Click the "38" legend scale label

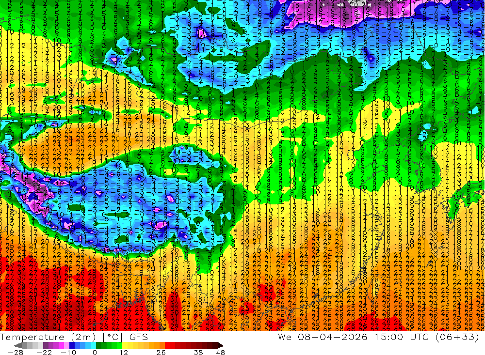coord(198,353)
